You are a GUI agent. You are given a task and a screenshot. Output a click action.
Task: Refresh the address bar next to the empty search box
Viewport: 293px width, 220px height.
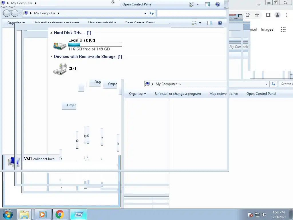[152, 13]
